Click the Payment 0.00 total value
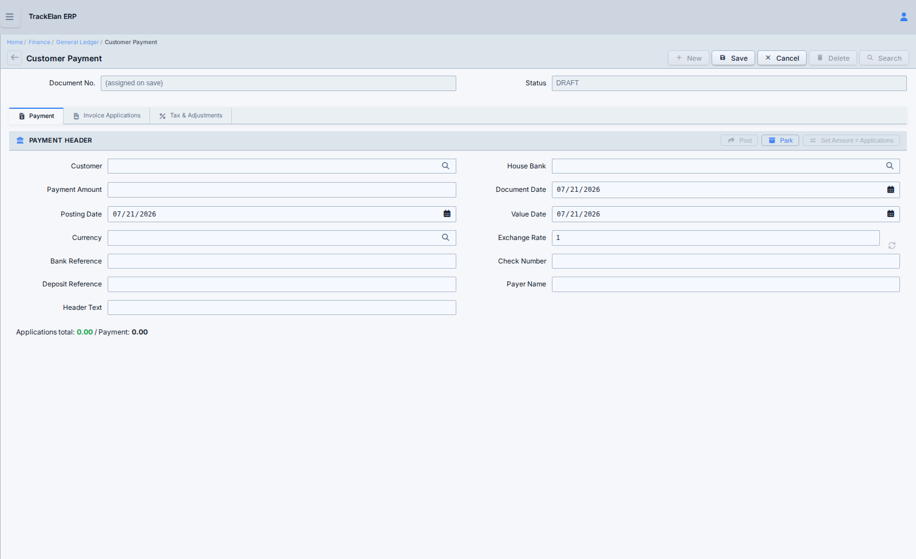916x559 pixels. [x=140, y=332]
